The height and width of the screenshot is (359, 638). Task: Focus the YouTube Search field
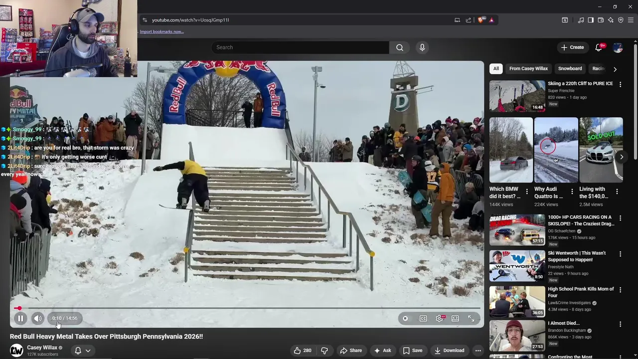[300, 47]
